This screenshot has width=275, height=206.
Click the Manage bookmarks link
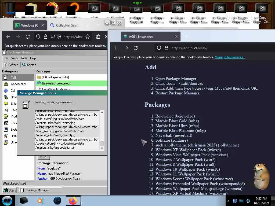[x=230, y=57]
